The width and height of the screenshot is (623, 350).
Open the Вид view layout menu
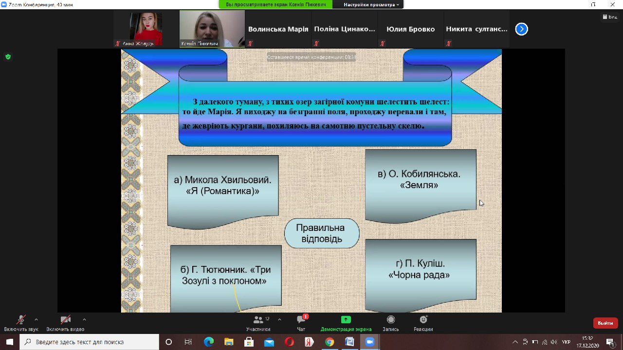pyautogui.click(x=610, y=17)
